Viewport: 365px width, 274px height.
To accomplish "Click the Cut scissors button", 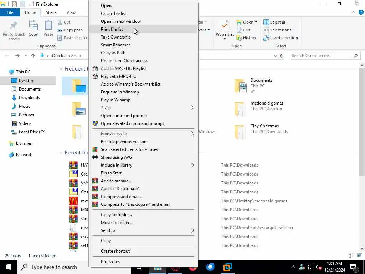I will point(64,22).
